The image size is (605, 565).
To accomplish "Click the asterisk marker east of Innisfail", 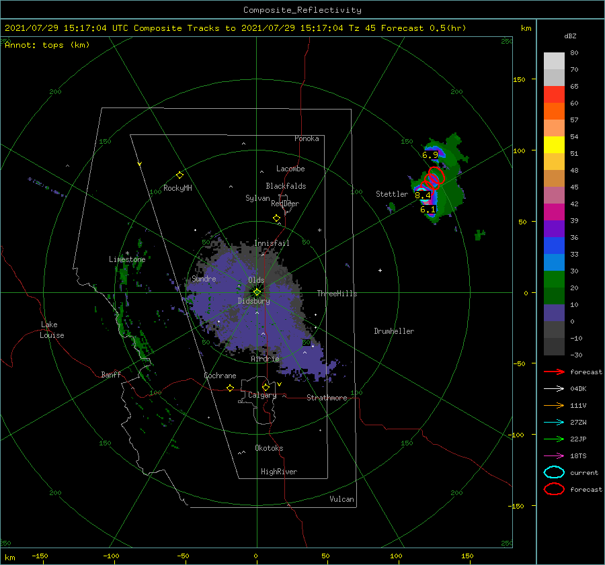I will click(319, 230).
